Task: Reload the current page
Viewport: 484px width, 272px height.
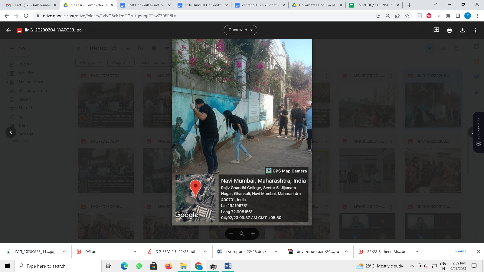Action: pos(26,16)
